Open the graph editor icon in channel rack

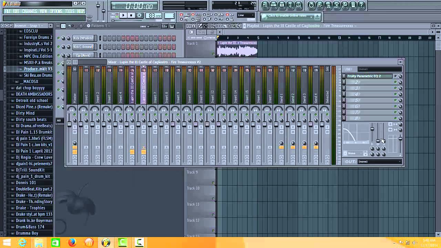click(165, 26)
